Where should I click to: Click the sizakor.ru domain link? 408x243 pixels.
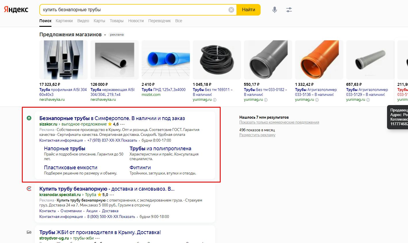pyautogui.click(x=48, y=124)
